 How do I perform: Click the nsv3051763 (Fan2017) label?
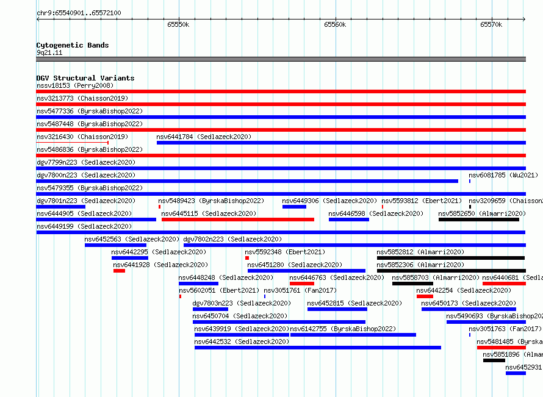click(505, 329)
